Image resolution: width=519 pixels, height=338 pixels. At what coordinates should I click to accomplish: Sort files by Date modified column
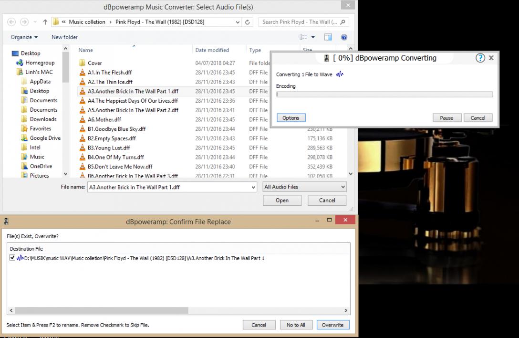(x=212, y=50)
